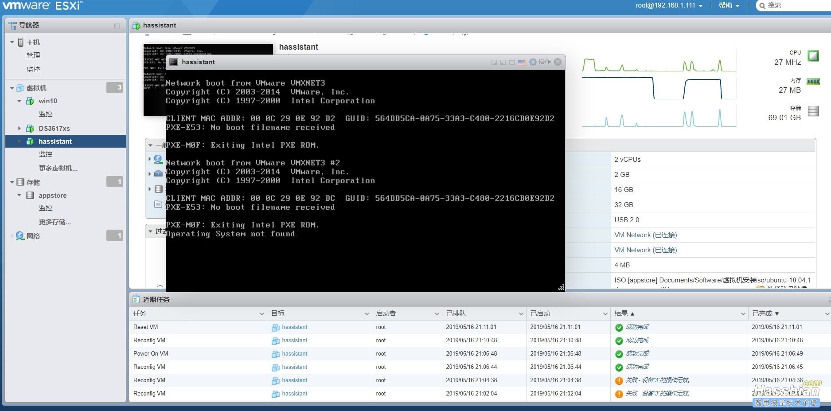This screenshot has width=831, height=411.
Task: Collapse the 主机 tree node arrow
Action: [x=12, y=42]
